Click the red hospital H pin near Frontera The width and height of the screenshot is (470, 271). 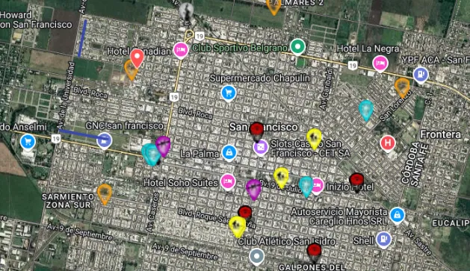coord(388,143)
